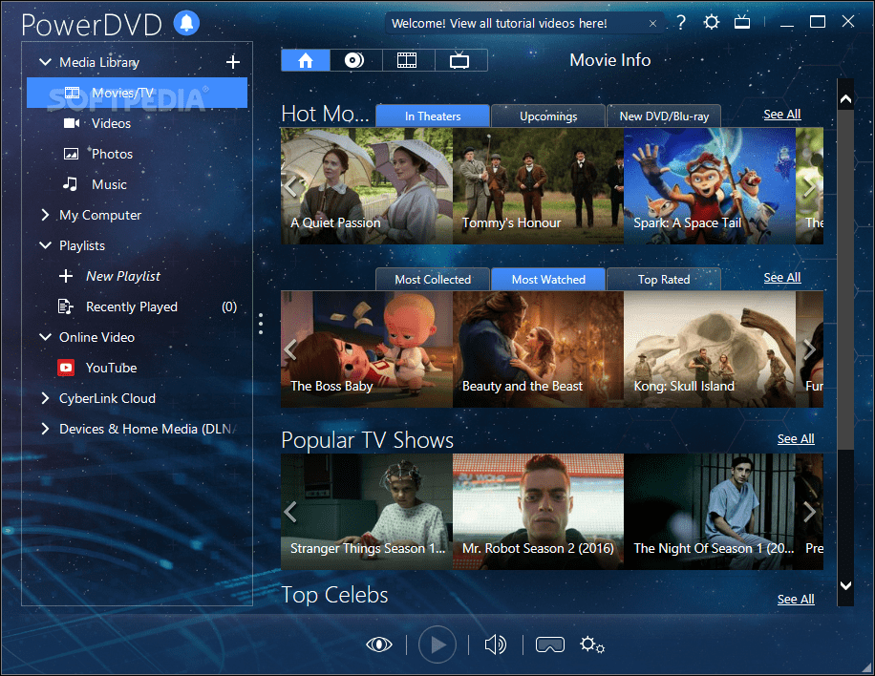Image resolution: width=875 pixels, height=676 pixels.
Task: Open Kong: Skull Island thumbnail
Action: pos(709,349)
